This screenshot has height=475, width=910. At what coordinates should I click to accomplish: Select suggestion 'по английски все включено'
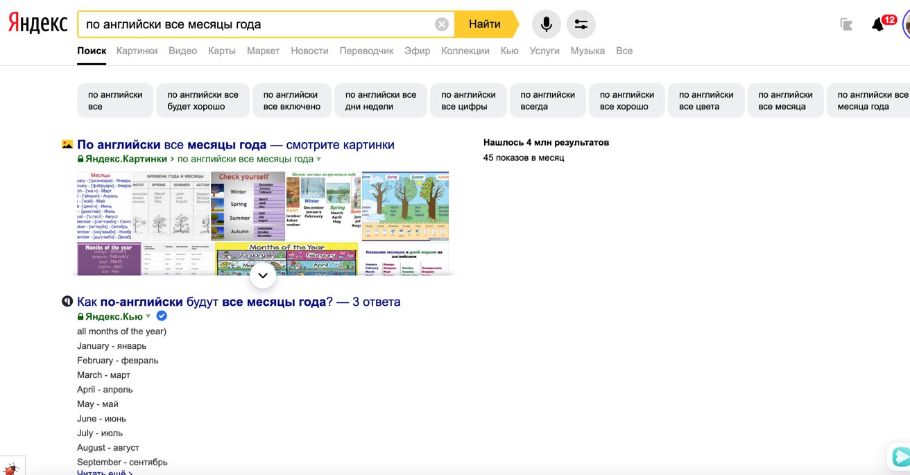pos(292,101)
